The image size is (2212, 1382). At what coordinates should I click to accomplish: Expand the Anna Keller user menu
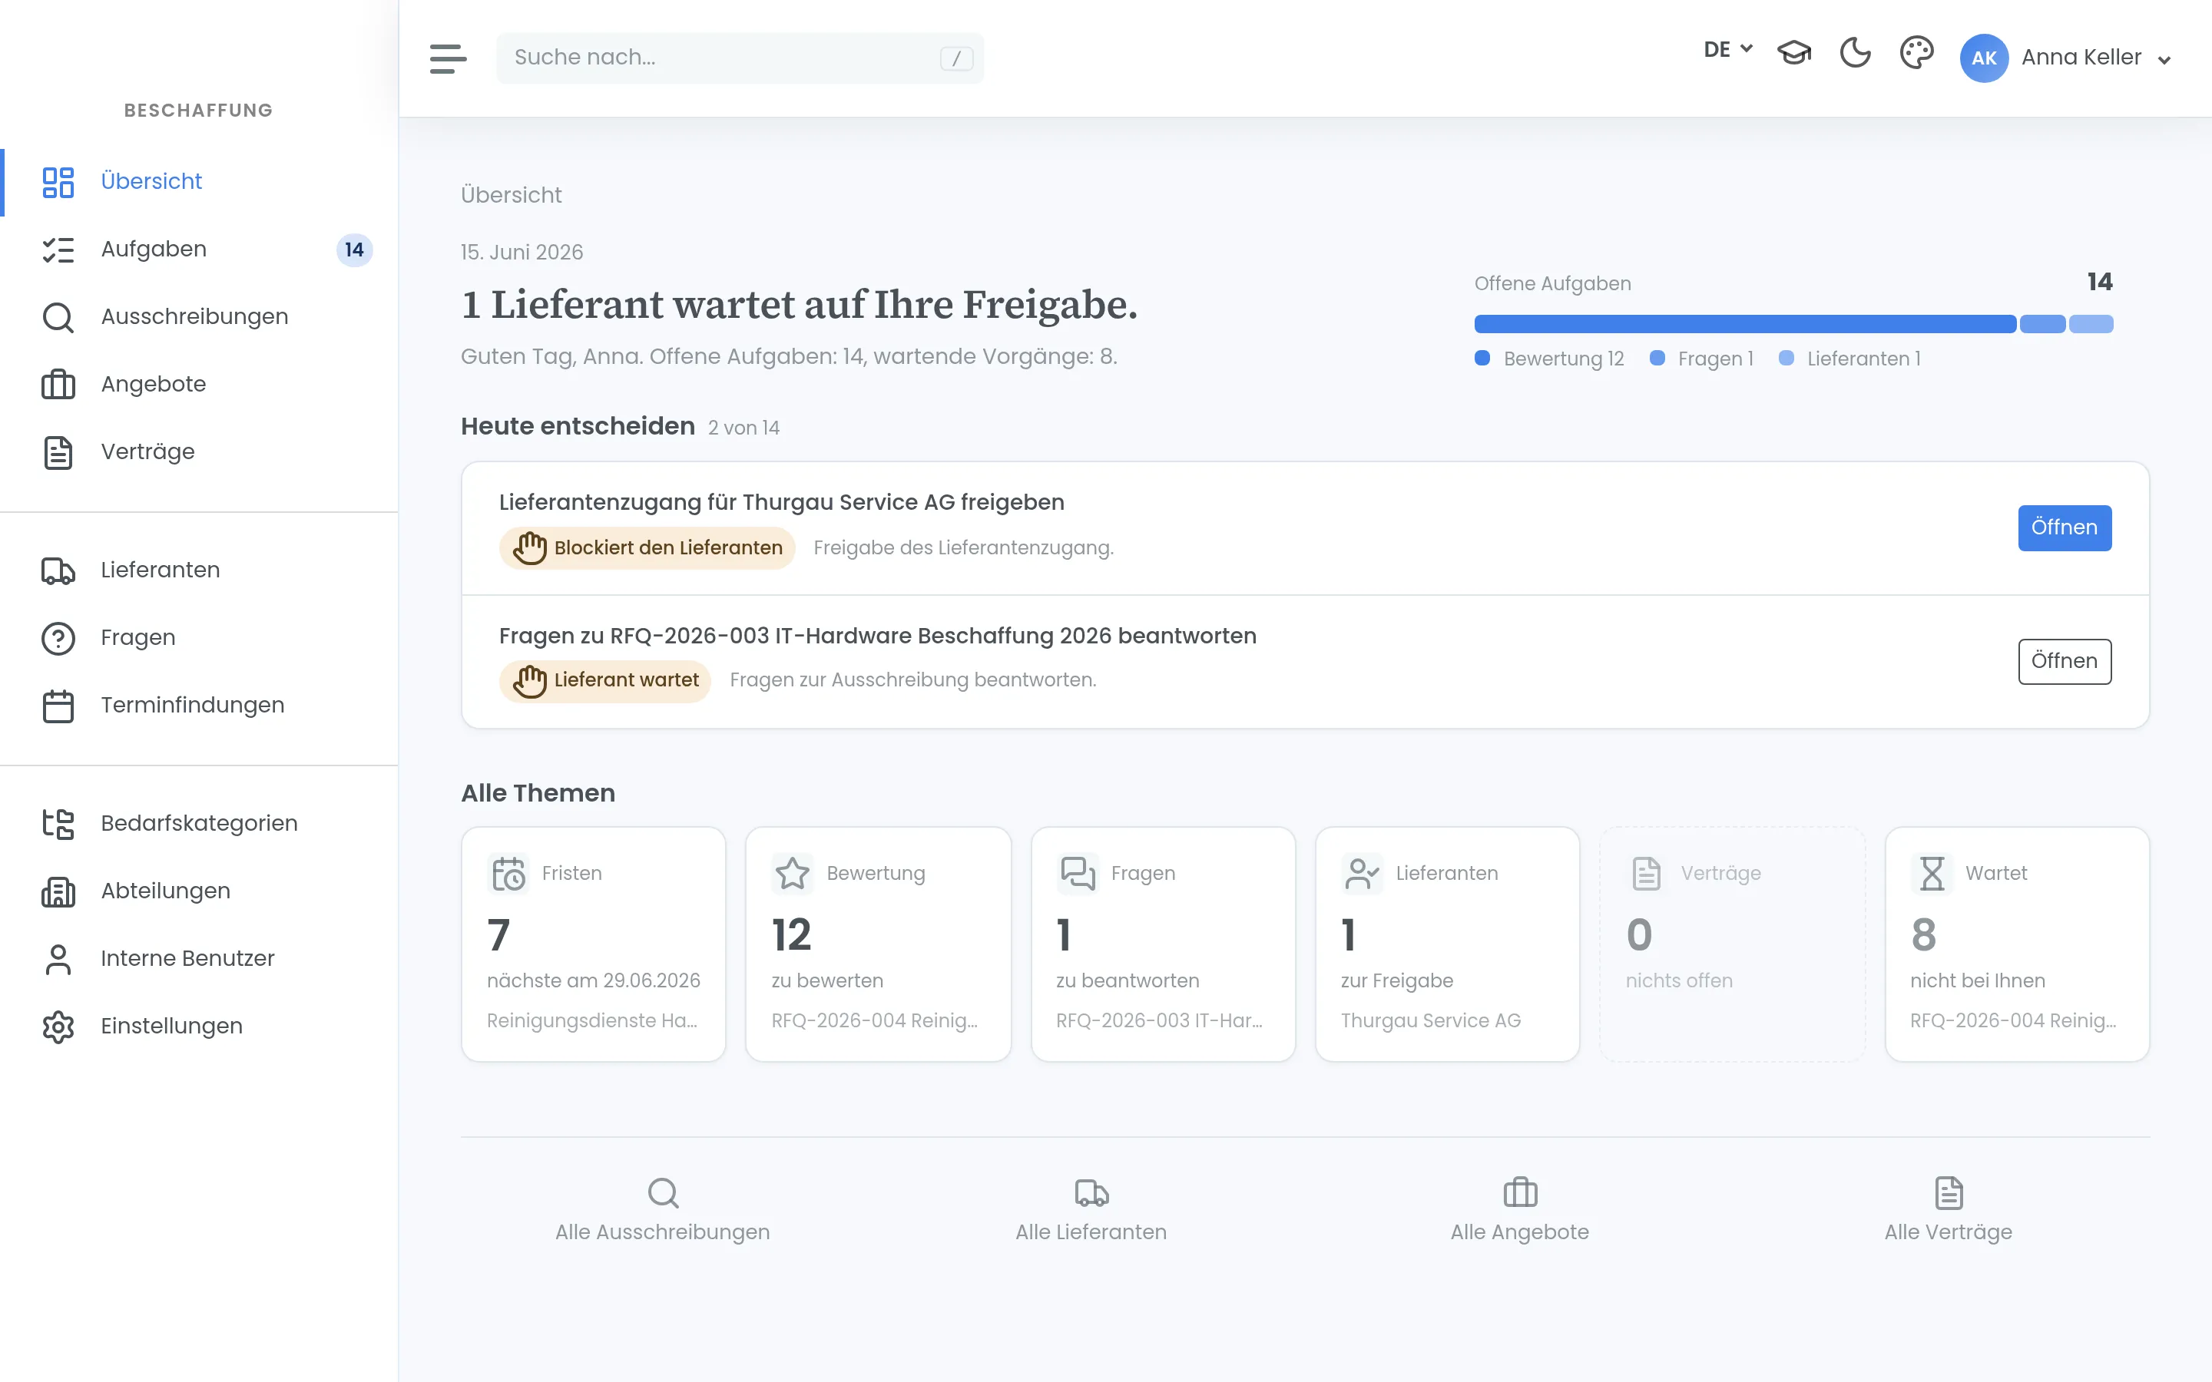point(2096,58)
